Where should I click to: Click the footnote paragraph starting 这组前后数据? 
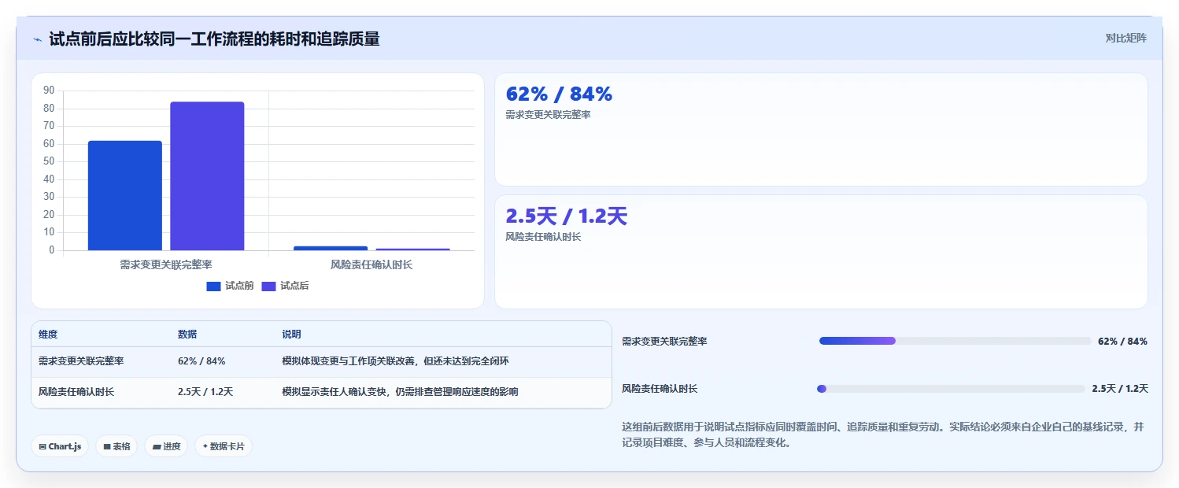885,434
